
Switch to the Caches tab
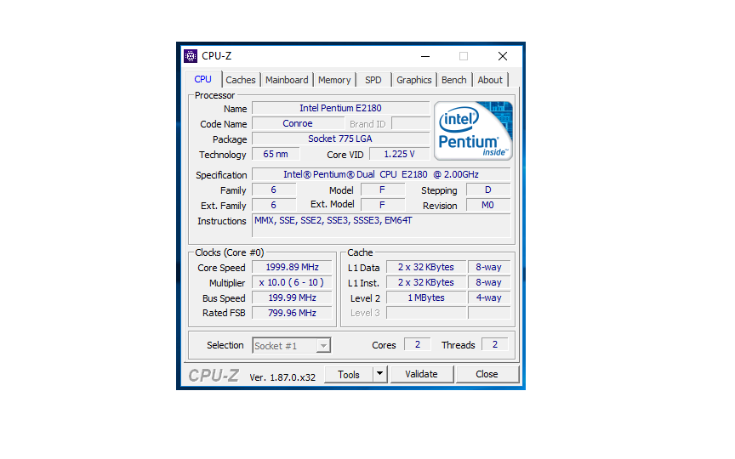point(241,80)
